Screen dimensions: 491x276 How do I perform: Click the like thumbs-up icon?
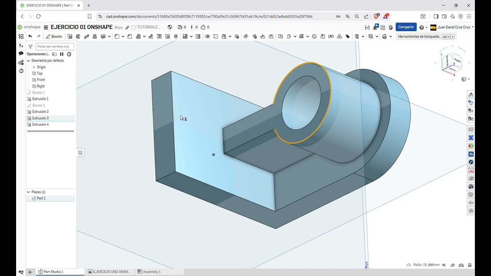203,27
